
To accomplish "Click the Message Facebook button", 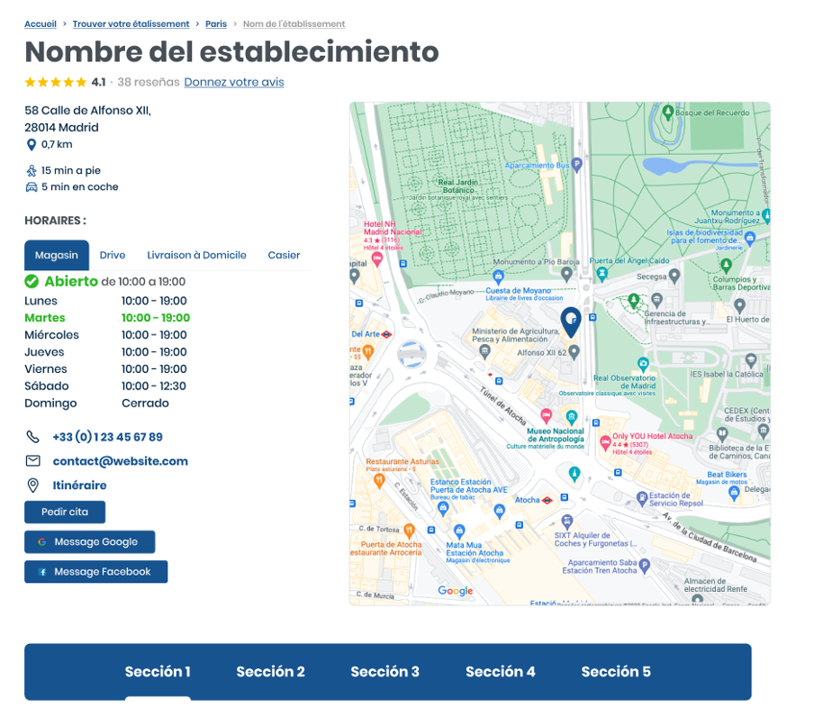I will tap(96, 572).
